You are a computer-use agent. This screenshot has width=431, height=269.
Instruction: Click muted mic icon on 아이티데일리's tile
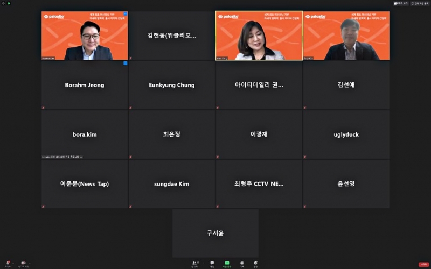tap(218, 108)
